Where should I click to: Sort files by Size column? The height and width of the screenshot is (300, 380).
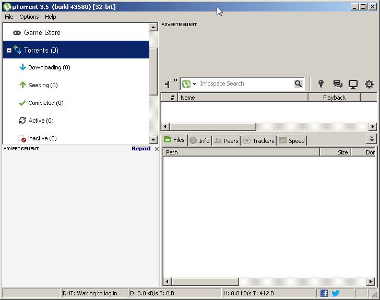point(336,152)
